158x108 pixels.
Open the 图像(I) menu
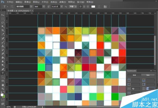tap(28, 2)
